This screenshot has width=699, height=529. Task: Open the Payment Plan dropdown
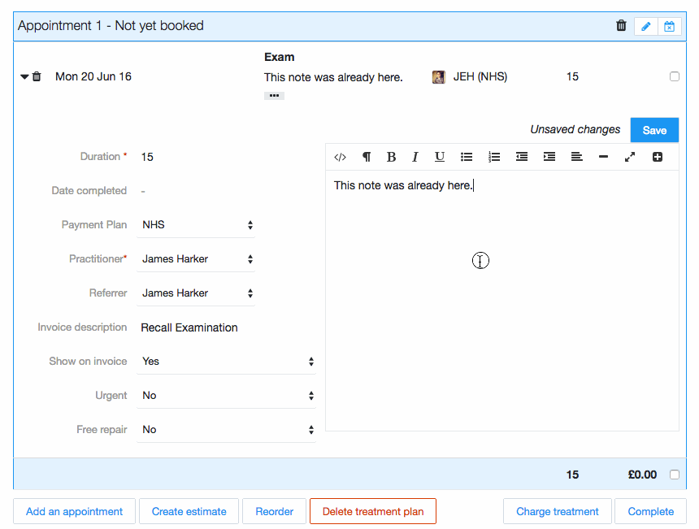pyautogui.click(x=197, y=225)
